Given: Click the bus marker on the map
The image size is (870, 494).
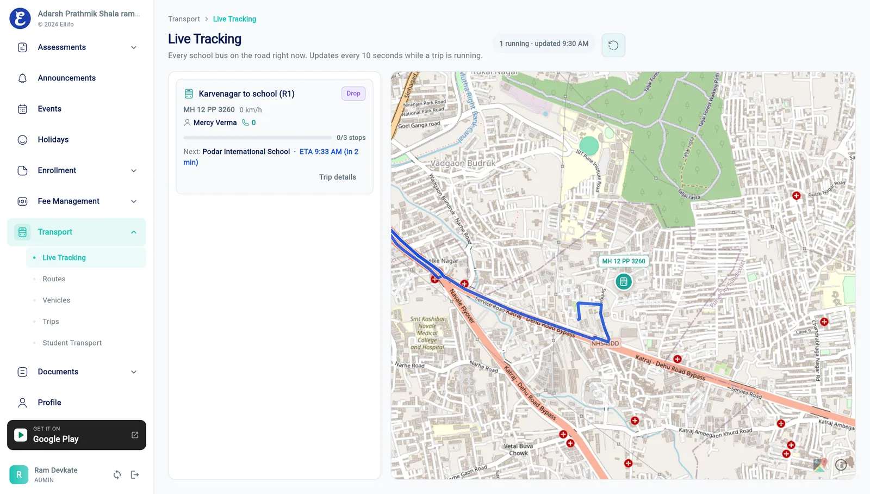Looking at the screenshot, I should pos(624,281).
